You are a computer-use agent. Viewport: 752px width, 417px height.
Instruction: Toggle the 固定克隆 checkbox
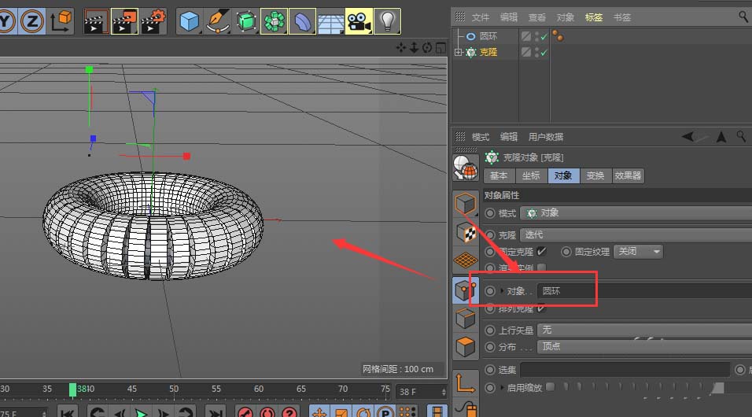click(541, 252)
